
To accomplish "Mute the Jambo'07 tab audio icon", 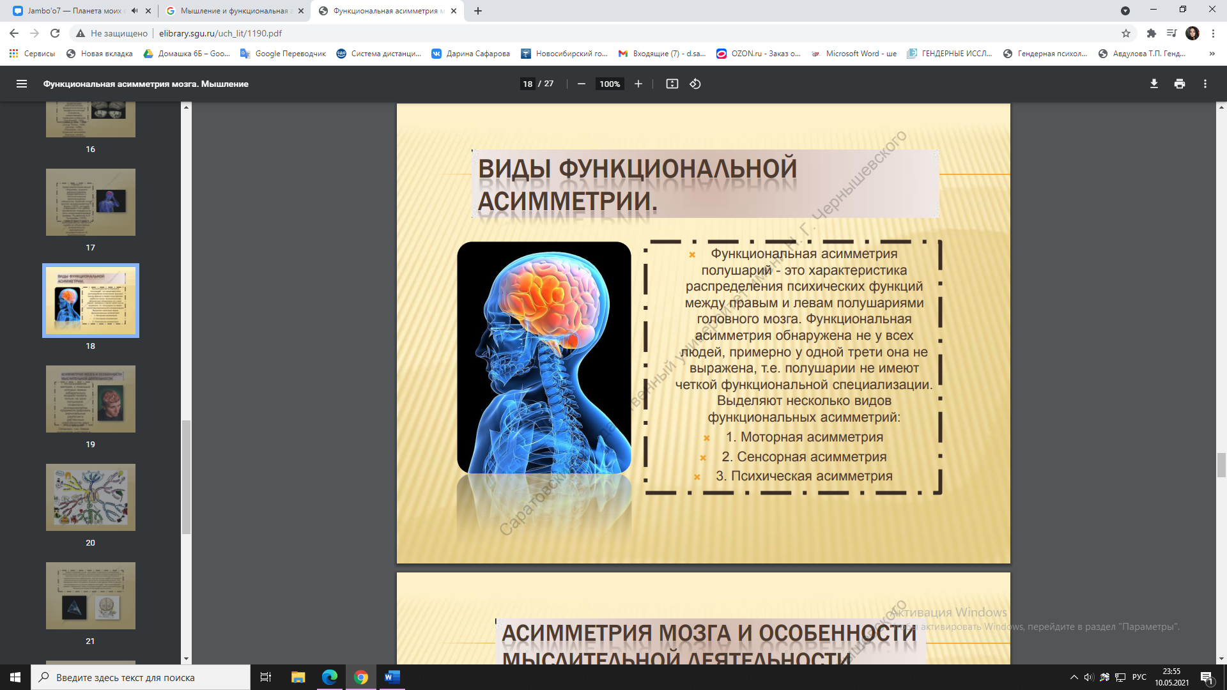I will tap(135, 11).
